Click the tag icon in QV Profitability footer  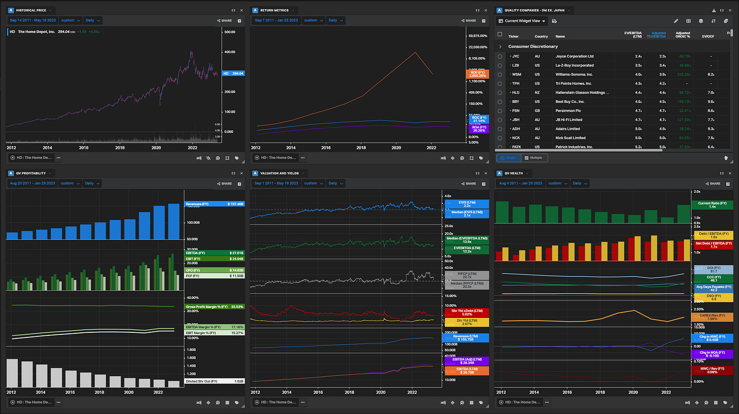(237, 402)
